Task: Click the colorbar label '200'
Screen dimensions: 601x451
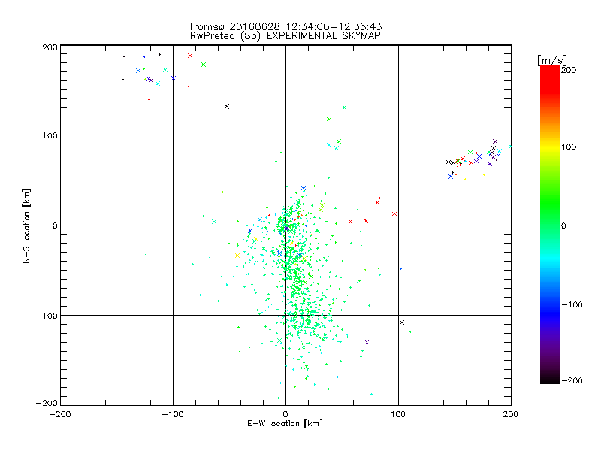Action: [569, 70]
